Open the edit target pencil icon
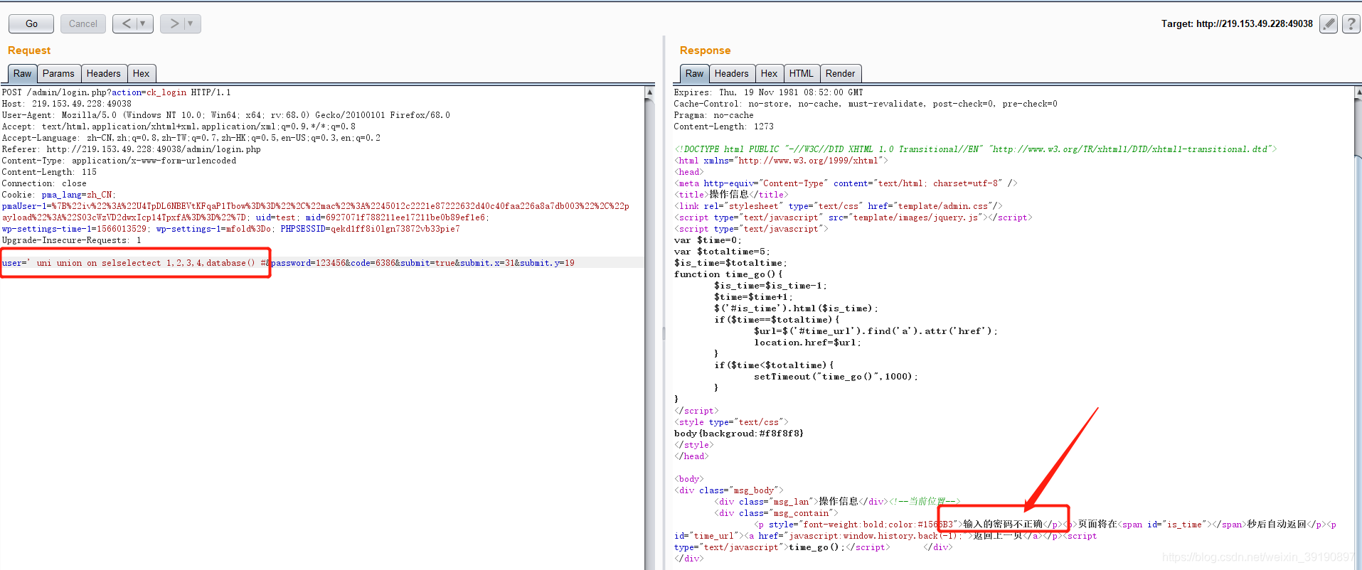 [x=1328, y=24]
